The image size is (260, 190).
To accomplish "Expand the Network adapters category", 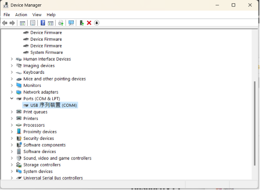I will [x=12, y=92].
